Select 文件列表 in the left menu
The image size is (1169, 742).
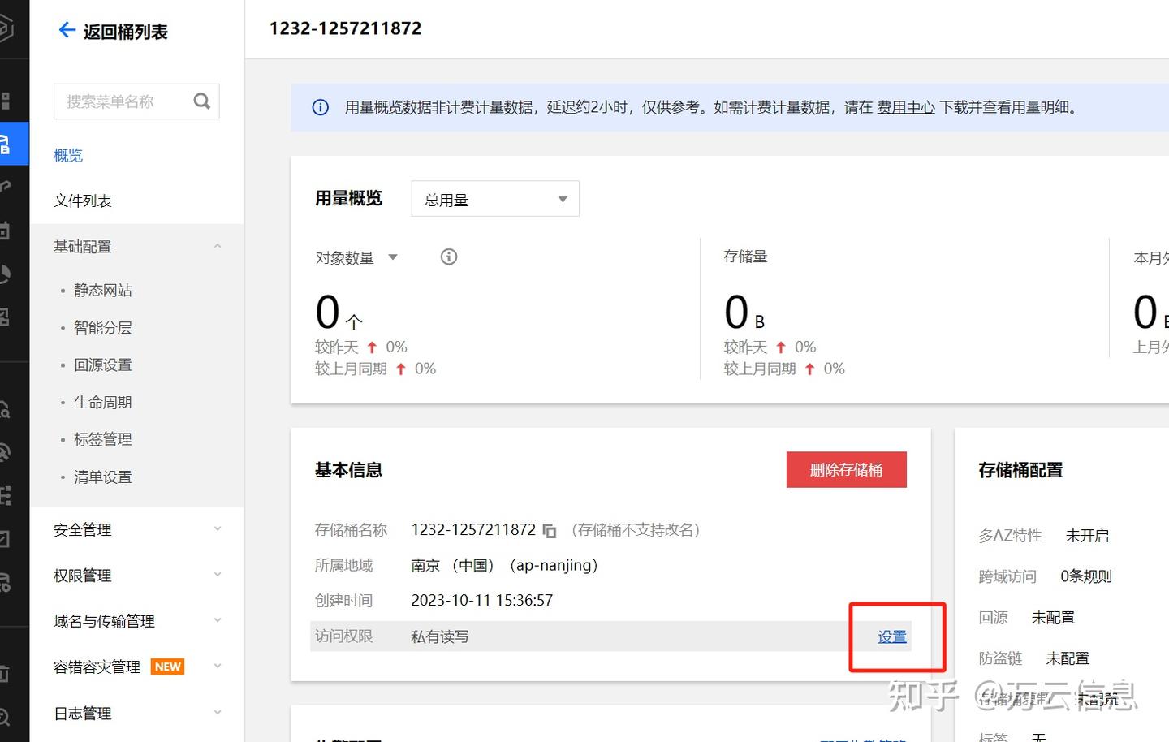pos(82,201)
